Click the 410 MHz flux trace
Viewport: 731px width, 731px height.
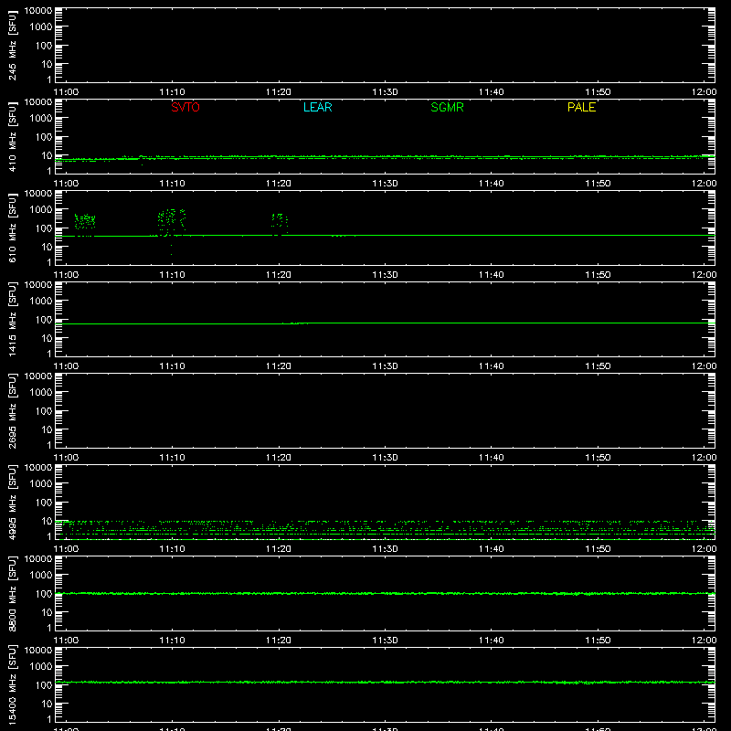(385, 158)
